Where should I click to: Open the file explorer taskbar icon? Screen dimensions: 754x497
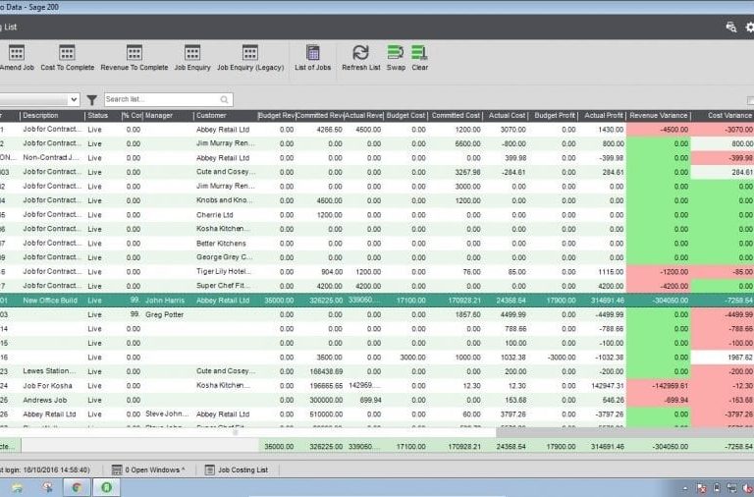point(17,487)
